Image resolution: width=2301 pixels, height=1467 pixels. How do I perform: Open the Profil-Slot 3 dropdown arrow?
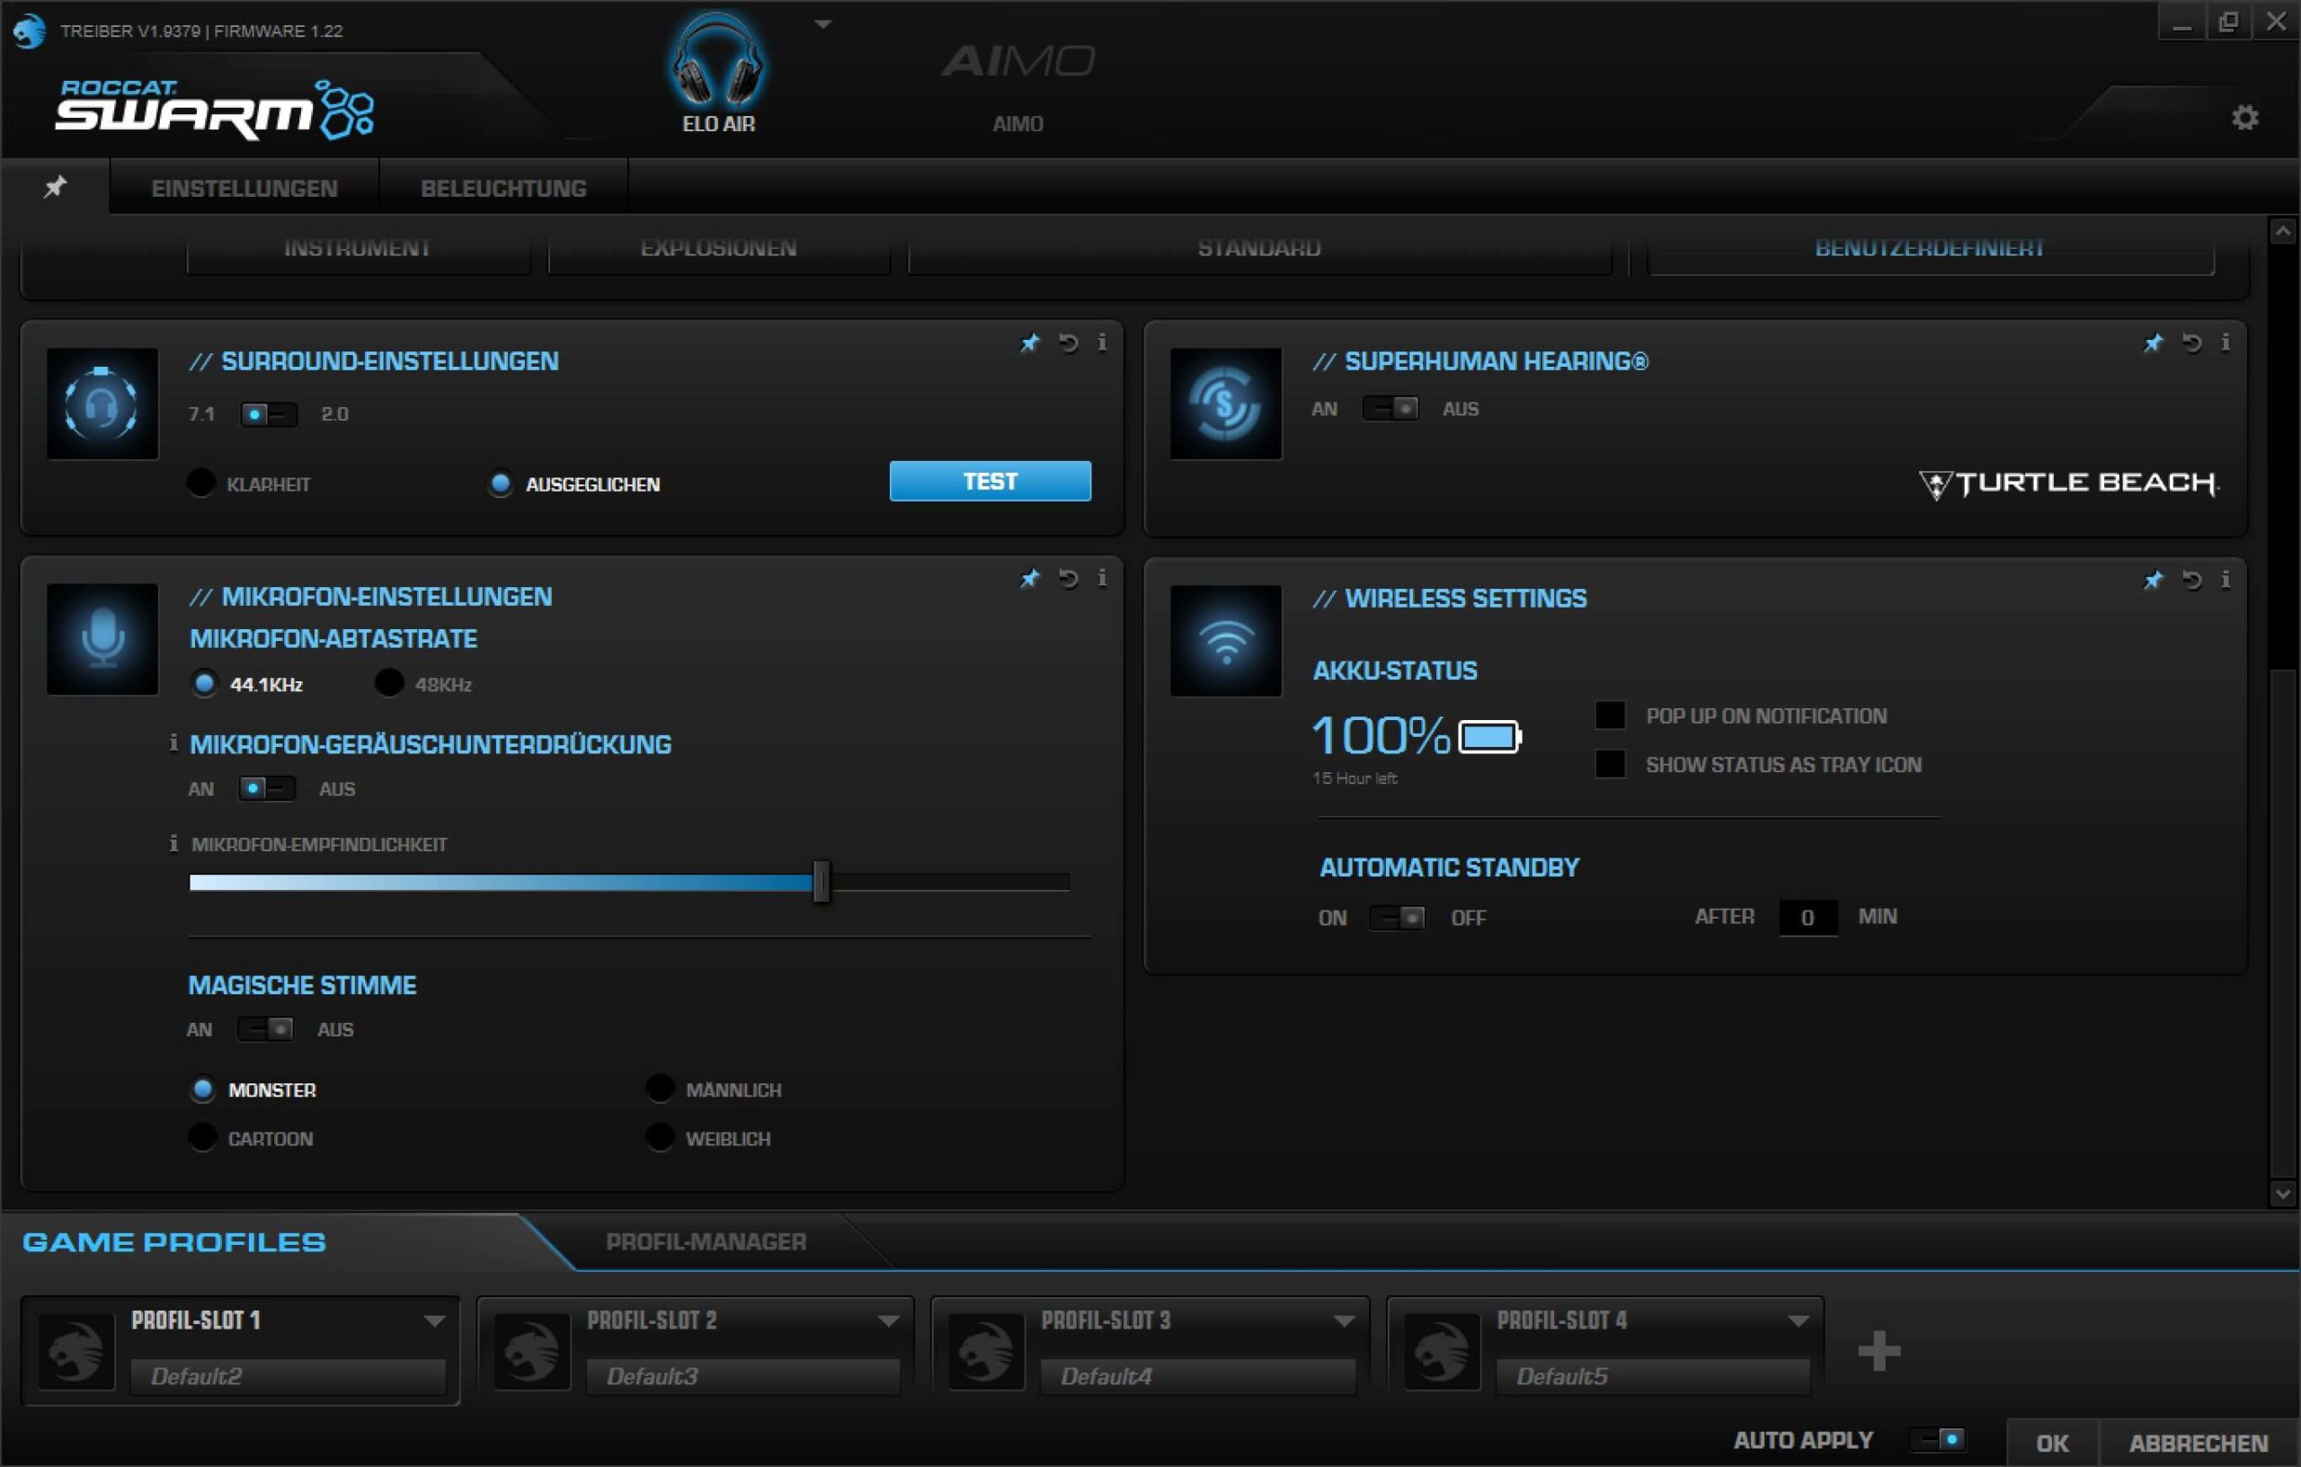pyautogui.click(x=1344, y=1320)
